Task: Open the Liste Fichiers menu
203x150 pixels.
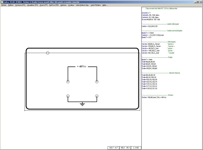Action: pyautogui.click(x=96, y=5)
